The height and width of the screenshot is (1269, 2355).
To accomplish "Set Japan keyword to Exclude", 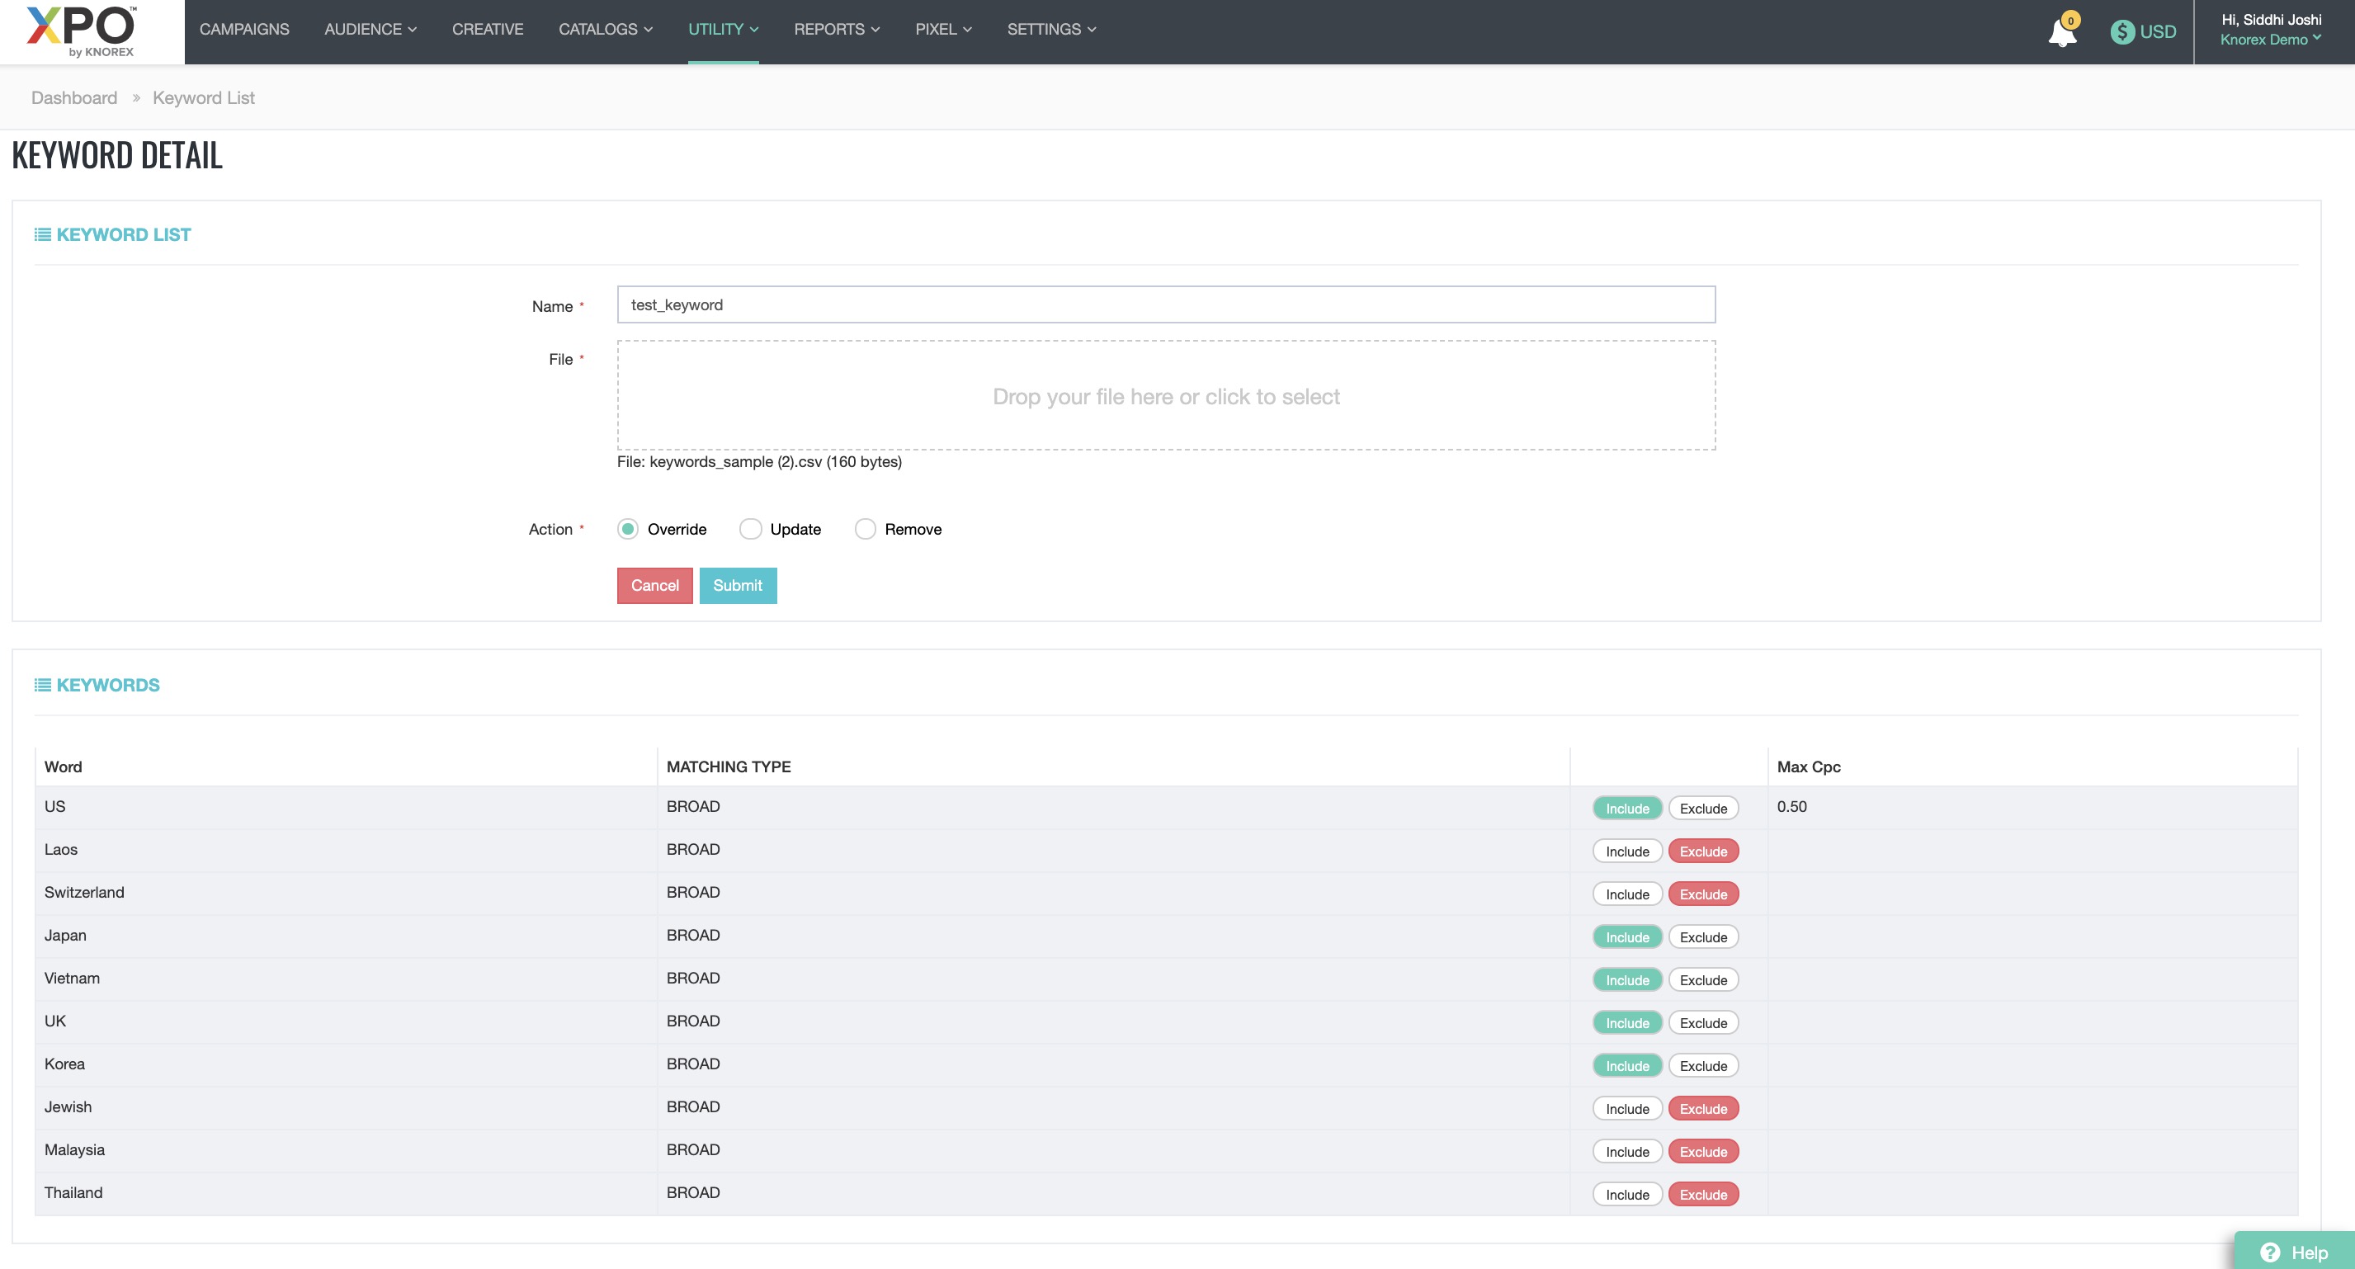I will coord(1703,937).
